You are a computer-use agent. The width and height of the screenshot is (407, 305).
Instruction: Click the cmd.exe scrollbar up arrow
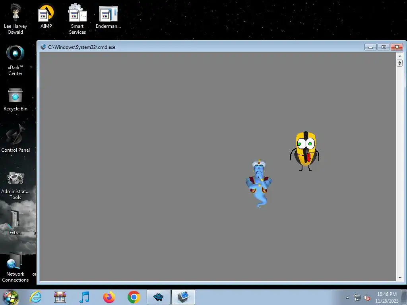(400, 56)
